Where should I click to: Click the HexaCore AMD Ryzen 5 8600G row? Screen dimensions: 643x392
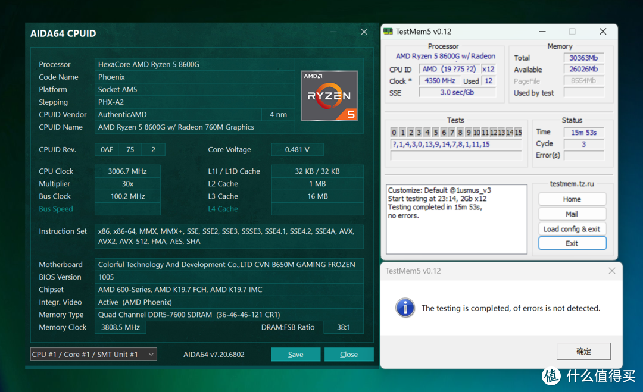195,64
